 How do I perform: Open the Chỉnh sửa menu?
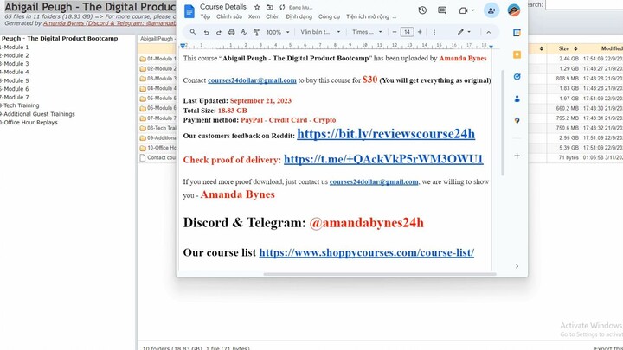point(228,16)
